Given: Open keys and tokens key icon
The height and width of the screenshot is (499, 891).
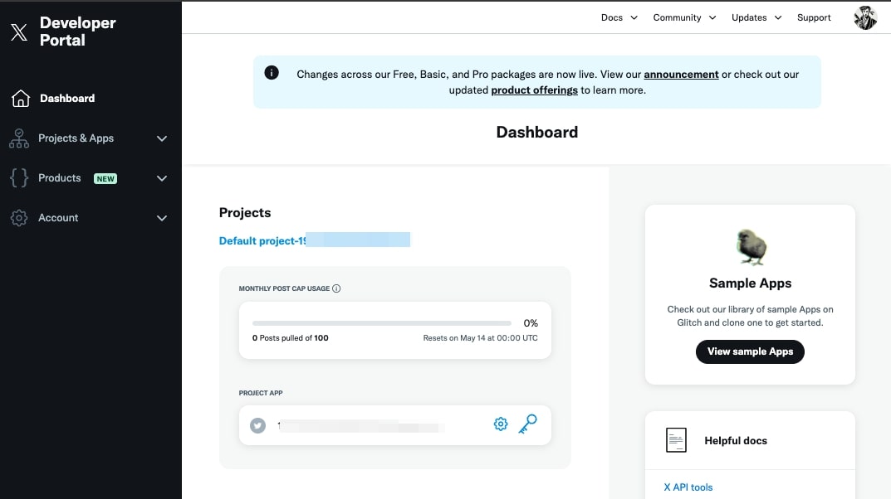Looking at the screenshot, I should (x=528, y=424).
